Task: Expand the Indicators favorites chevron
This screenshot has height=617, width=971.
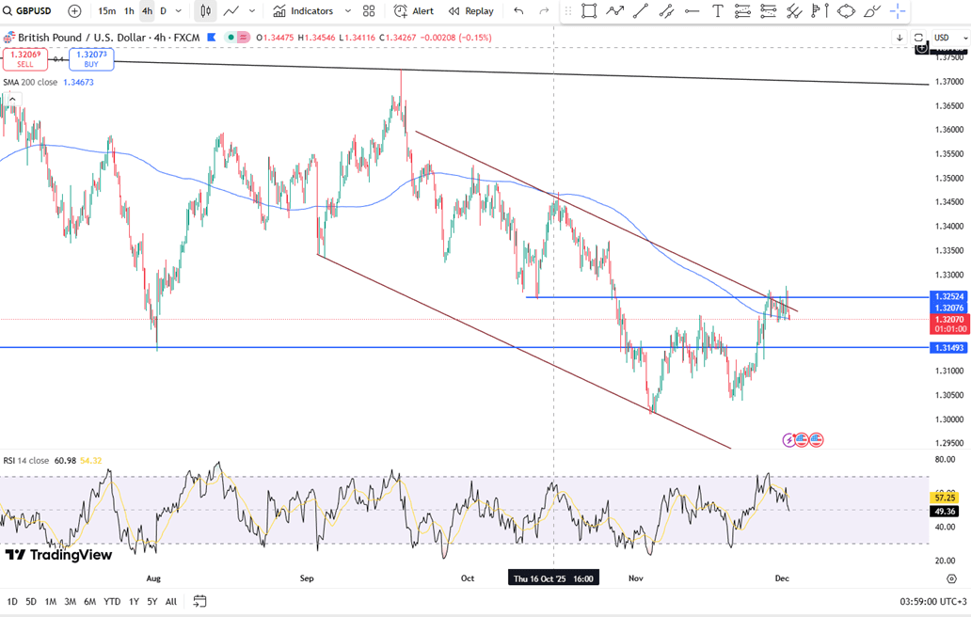Action: [x=348, y=11]
